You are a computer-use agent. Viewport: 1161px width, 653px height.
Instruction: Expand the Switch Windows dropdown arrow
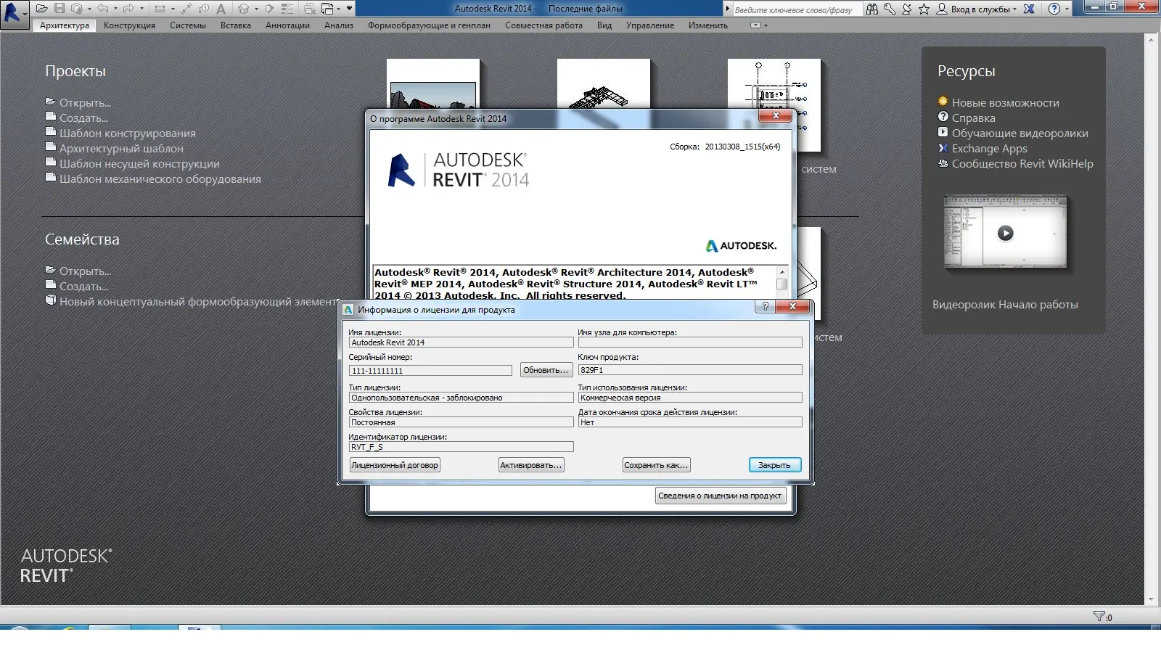338,9
